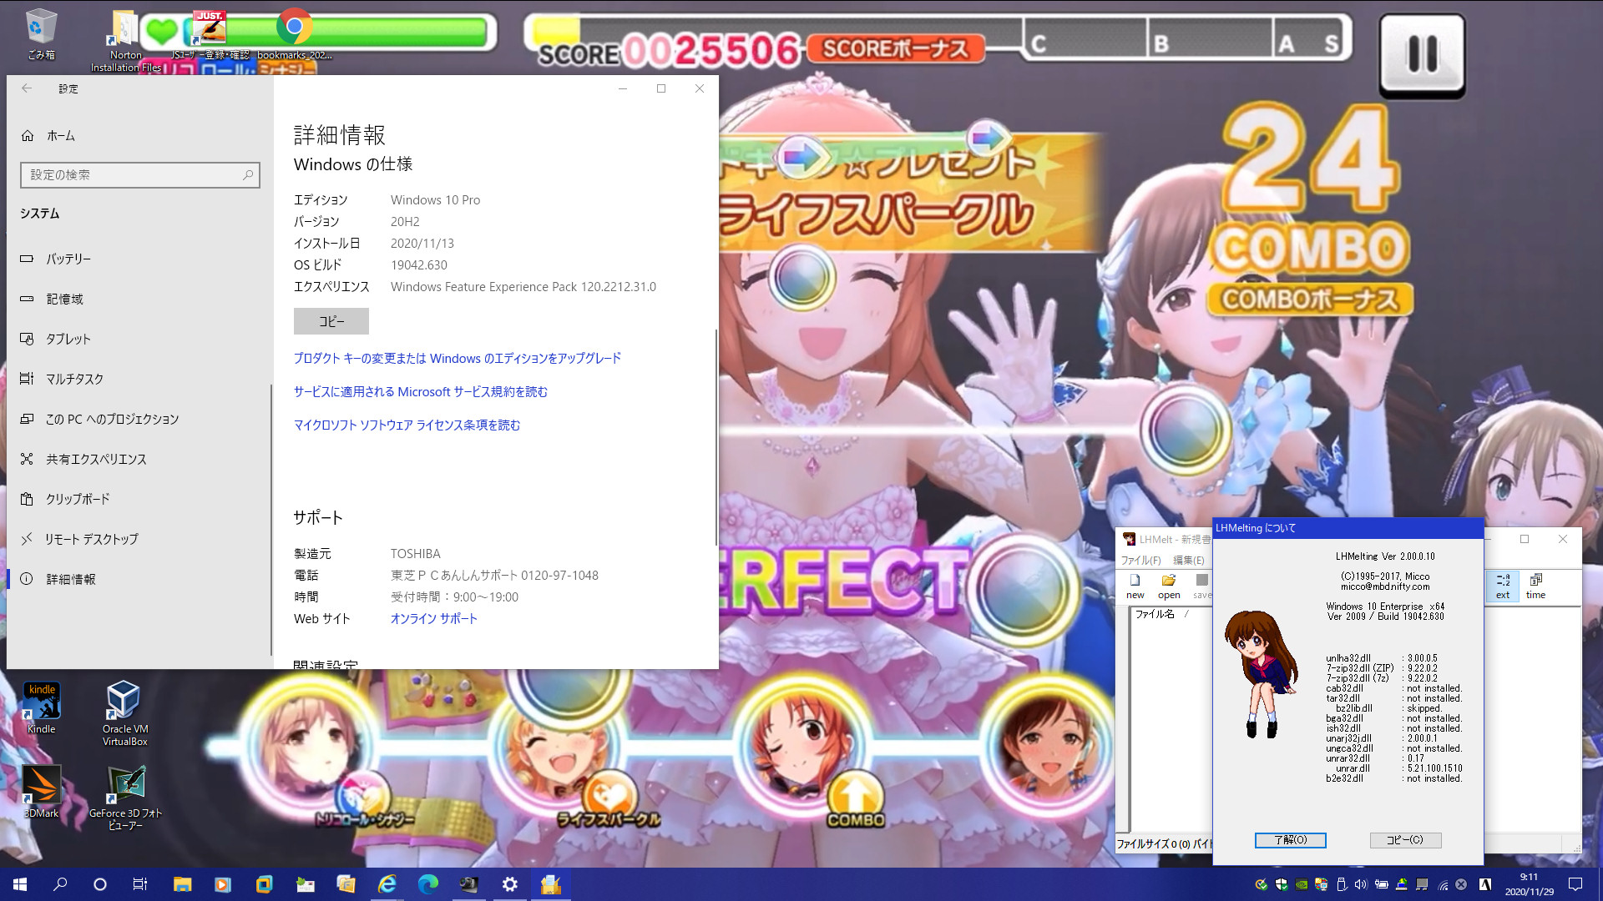This screenshot has height=901, width=1603.
Task: Open the Windows Start menu
Action: click(x=20, y=884)
